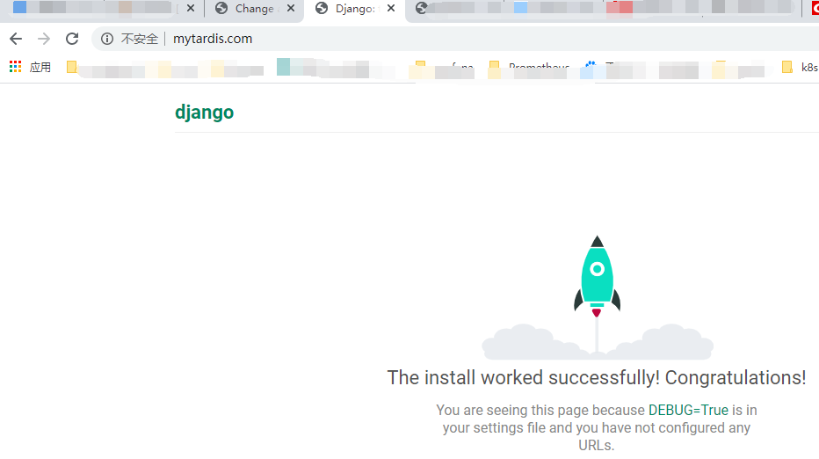Image resolution: width=819 pixels, height=459 pixels.
Task: Click the DEBUG=True link
Action: (x=688, y=410)
